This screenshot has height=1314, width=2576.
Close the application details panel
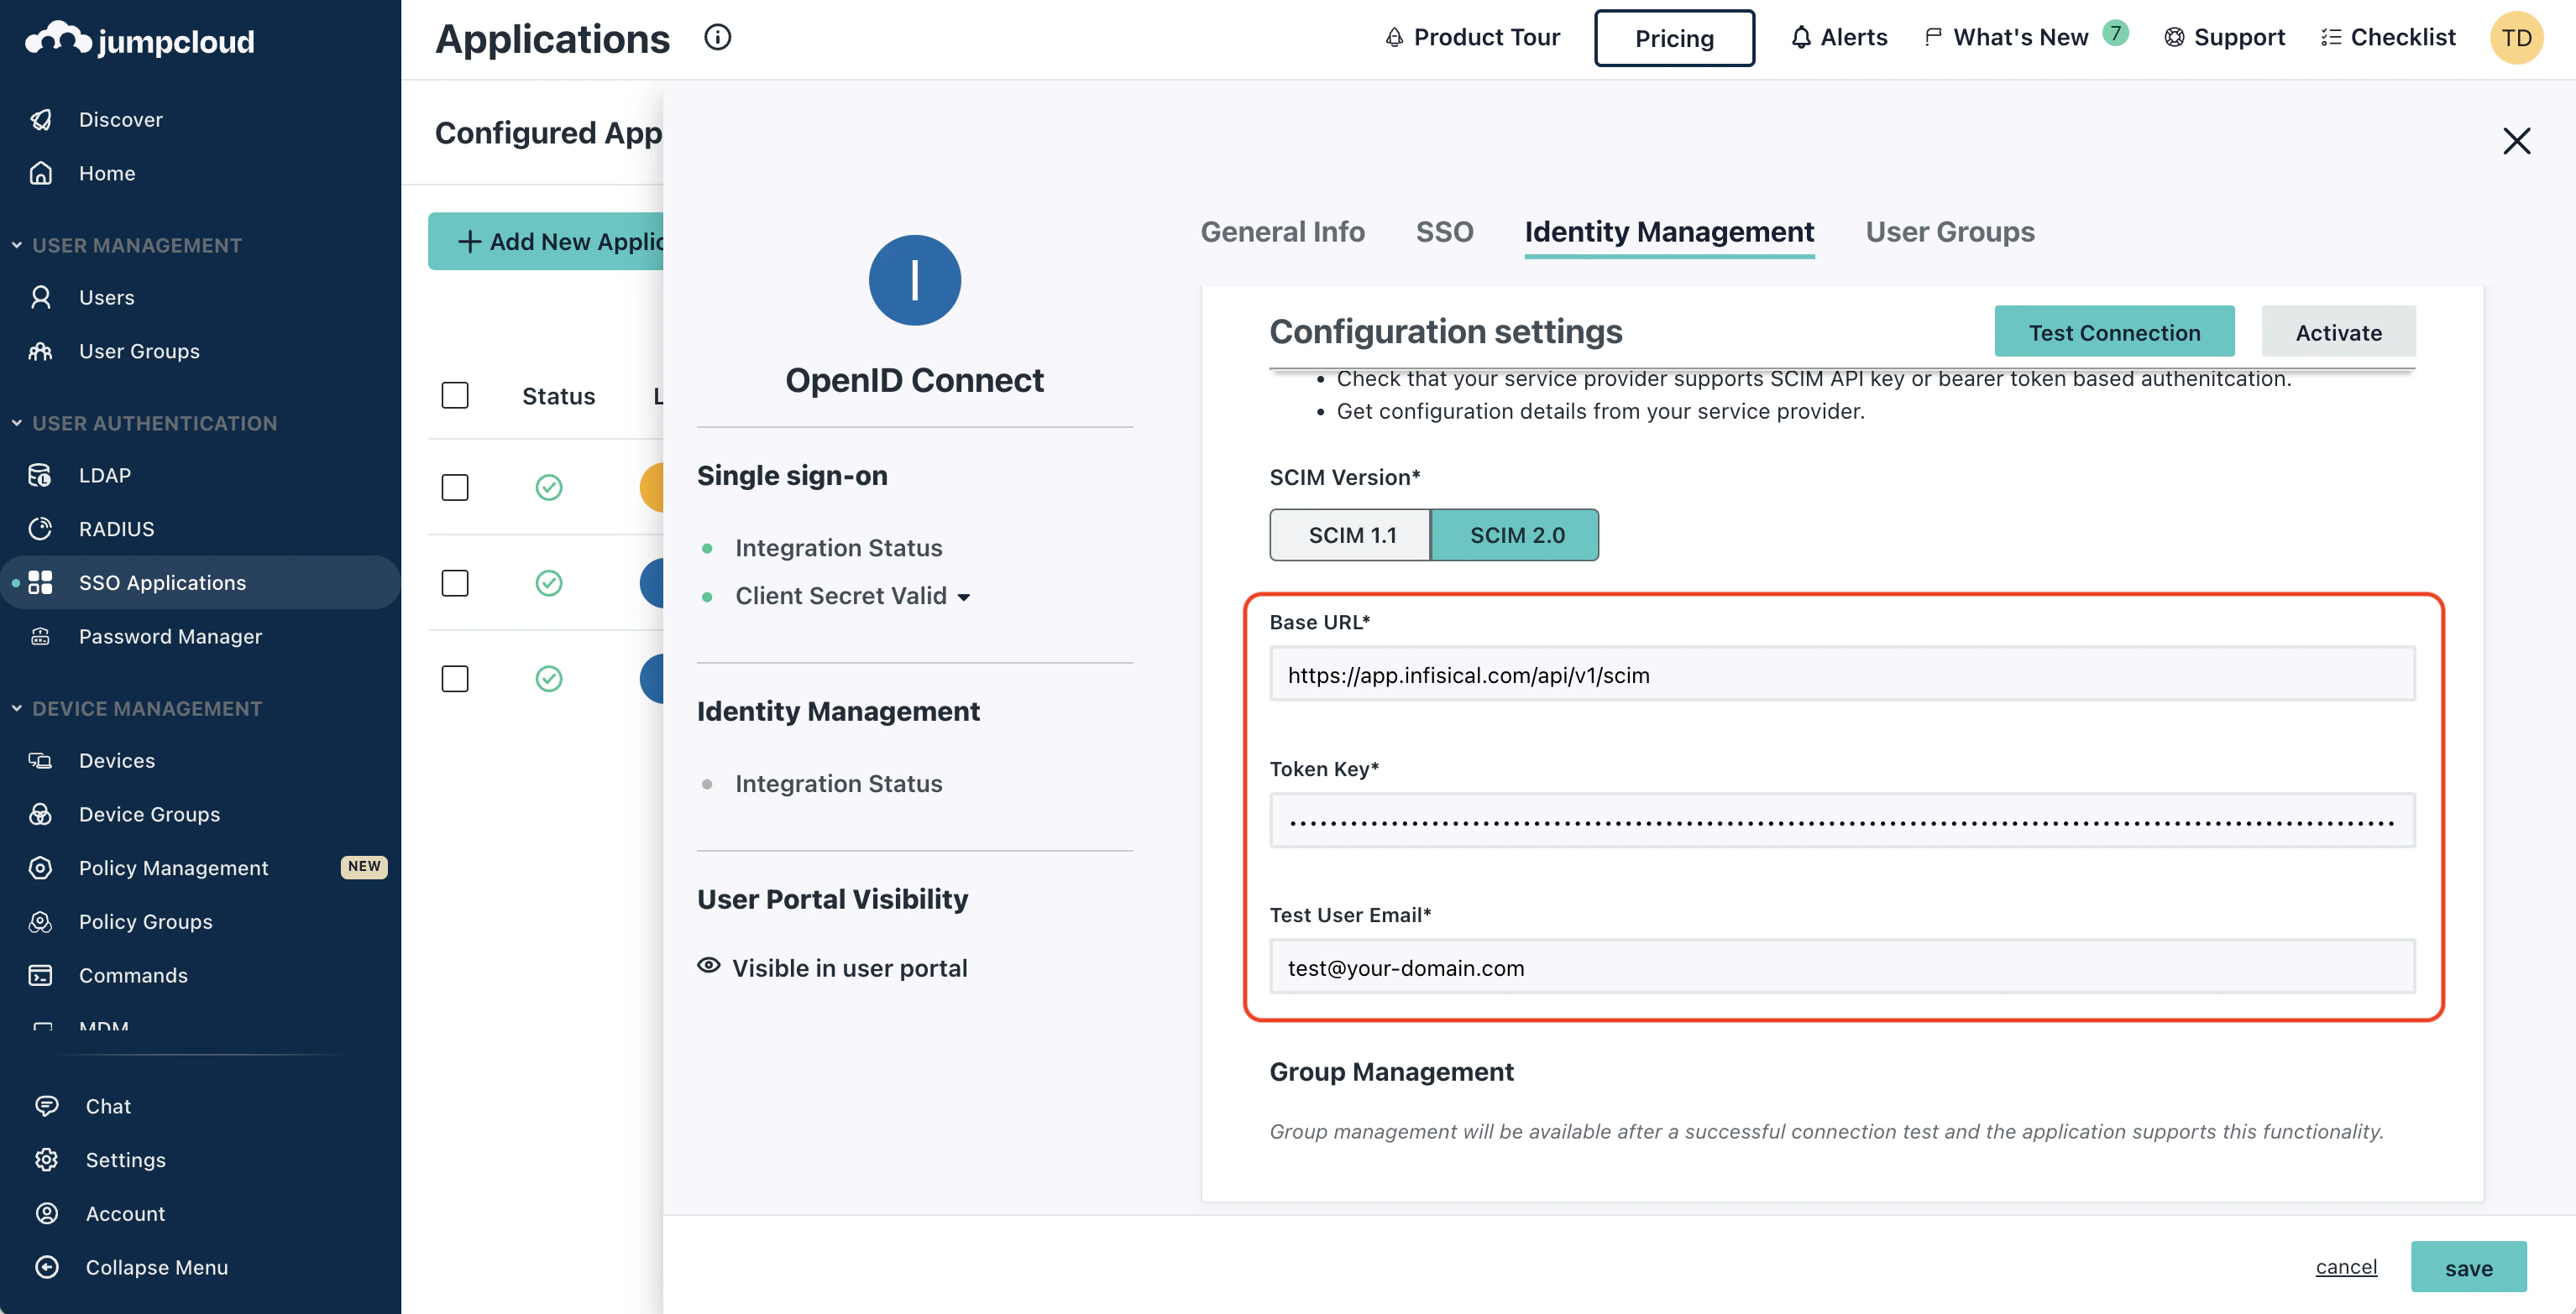(2516, 141)
